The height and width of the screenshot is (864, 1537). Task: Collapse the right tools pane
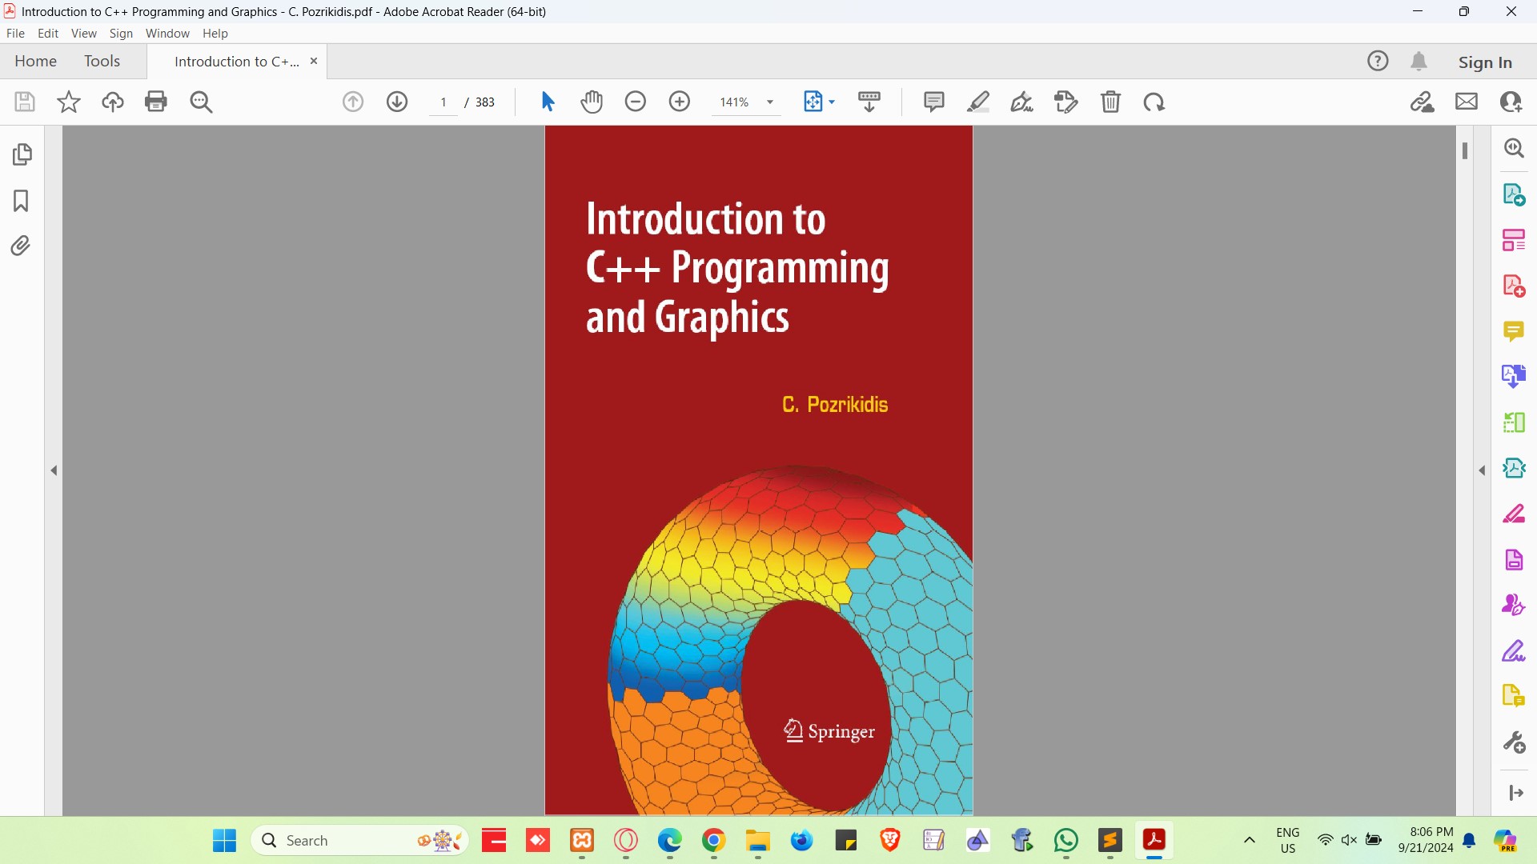tap(1482, 470)
